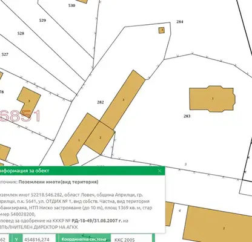Select parcel 282 on the map

[x=101, y=102]
